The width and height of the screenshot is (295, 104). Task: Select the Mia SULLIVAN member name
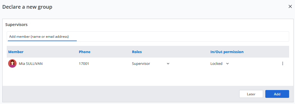click(31, 64)
